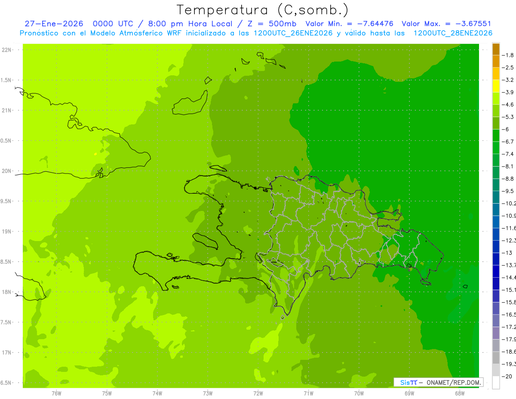
Task: Click the white swatch below the -20 label
Action: point(496,383)
